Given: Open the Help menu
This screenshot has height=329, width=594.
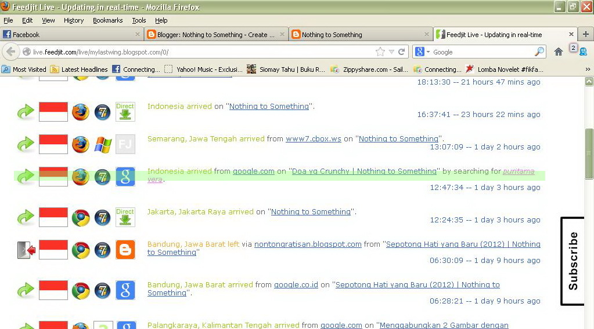Looking at the screenshot, I should coord(161,20).
